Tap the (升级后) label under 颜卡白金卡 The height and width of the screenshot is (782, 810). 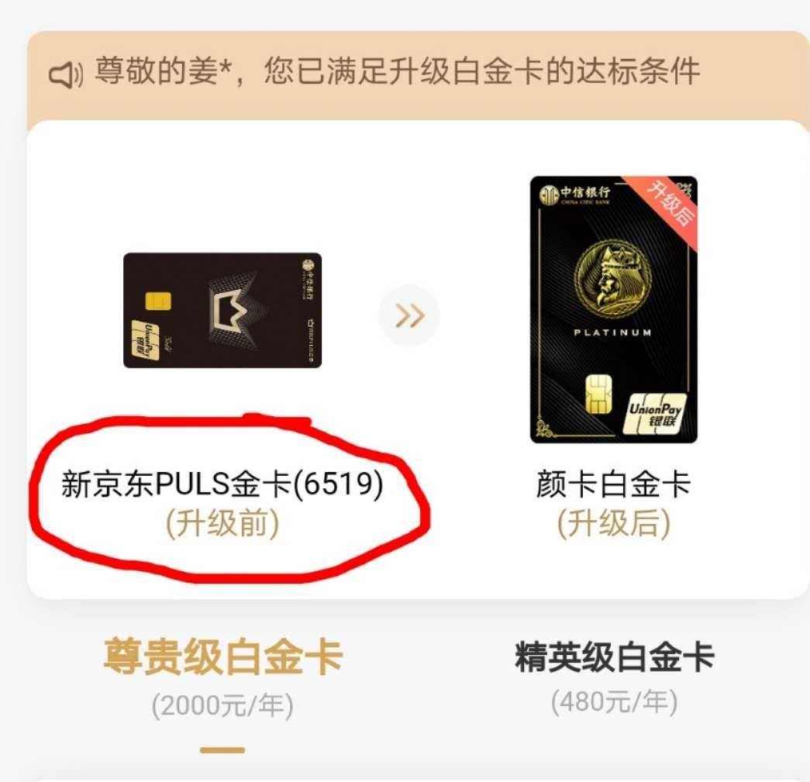[x=614, y=523]
